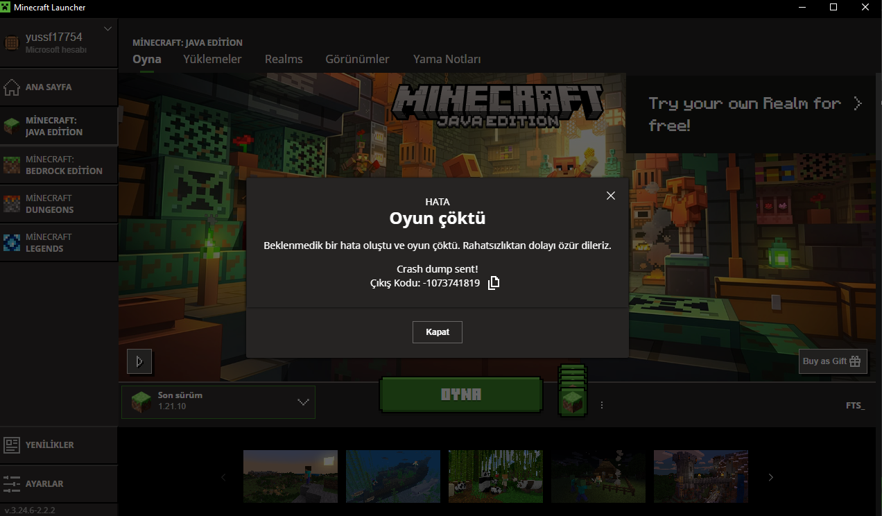Click the Crash dump sent! text
Viewport: 882px width, 516px height.
pos(438,269)
